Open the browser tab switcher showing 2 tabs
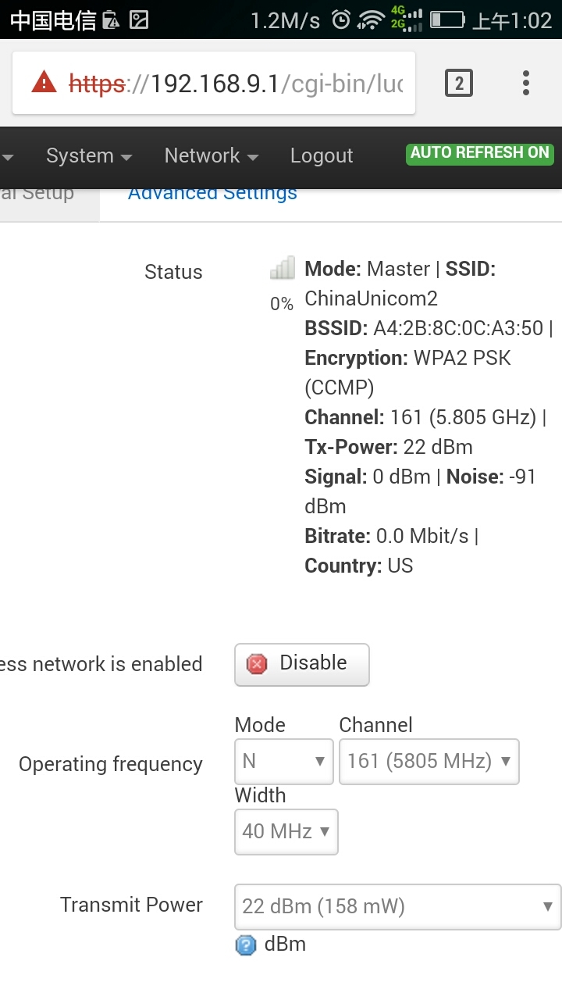Viewport: 562px width, 1000px height. click(460, 82)
